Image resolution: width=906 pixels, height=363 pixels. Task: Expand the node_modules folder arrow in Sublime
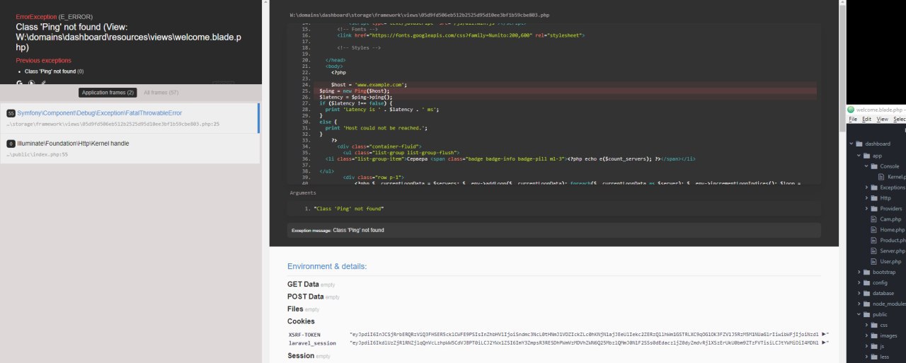click(x=859, y=304)
